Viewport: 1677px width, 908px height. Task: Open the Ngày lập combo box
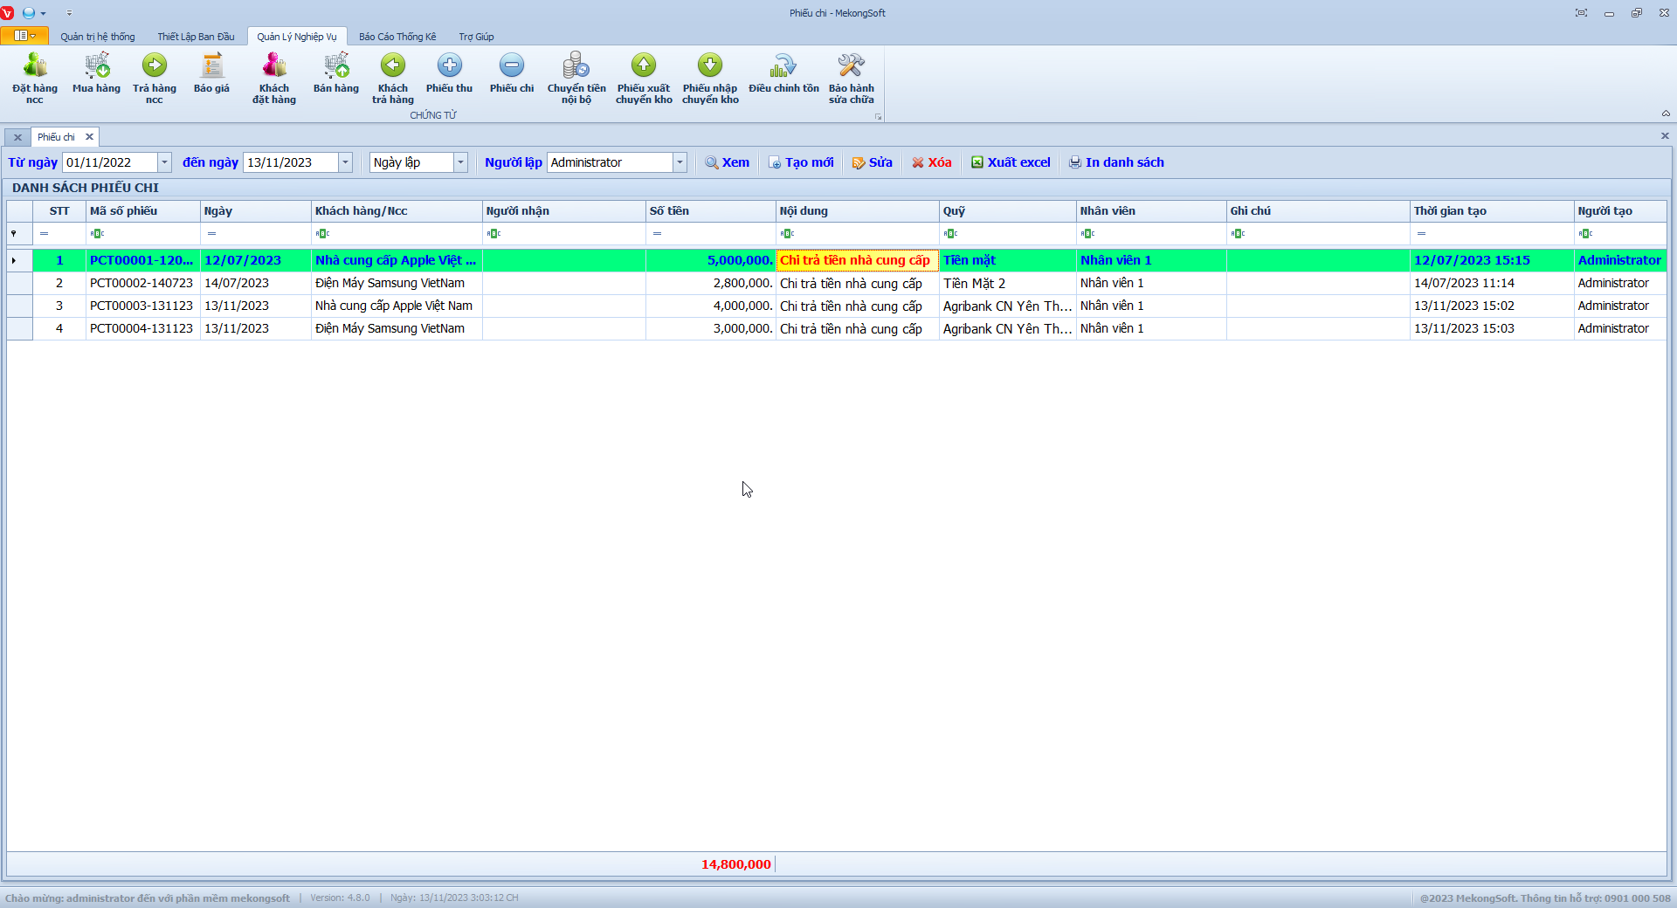point(460,162)
